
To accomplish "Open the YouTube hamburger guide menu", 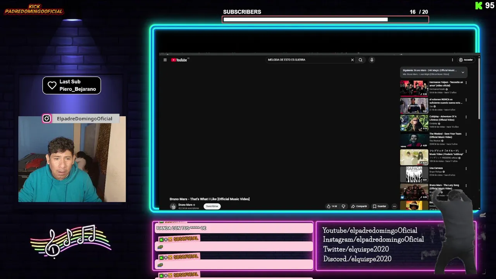I will click(165, 60).
